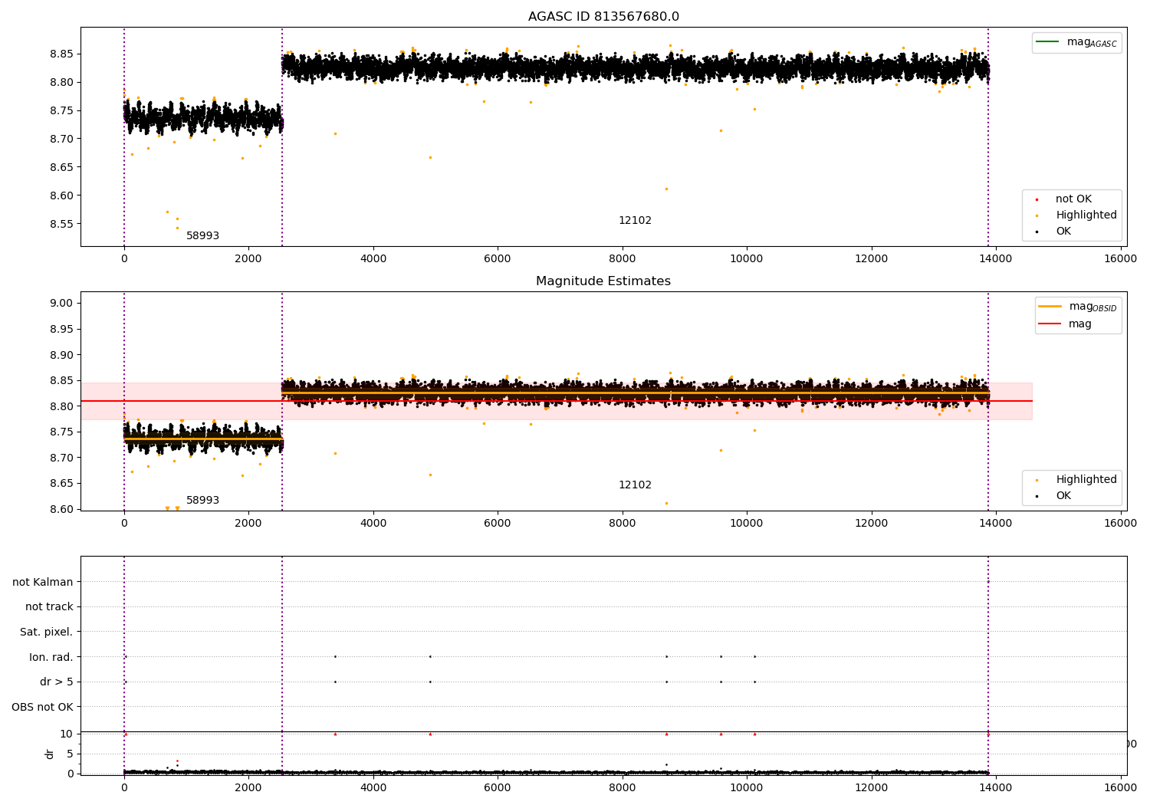Click the "Magnitude Estimates" plot title
The height and width of the screenshot is (805, 1150).
pyautogui.click(x=603, y=281)
